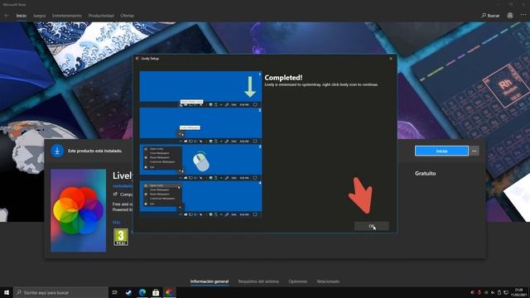The image size is (530, 298).
Task: Open Microsoft Edge from the taskbar
Action: (x=142, y=292)
